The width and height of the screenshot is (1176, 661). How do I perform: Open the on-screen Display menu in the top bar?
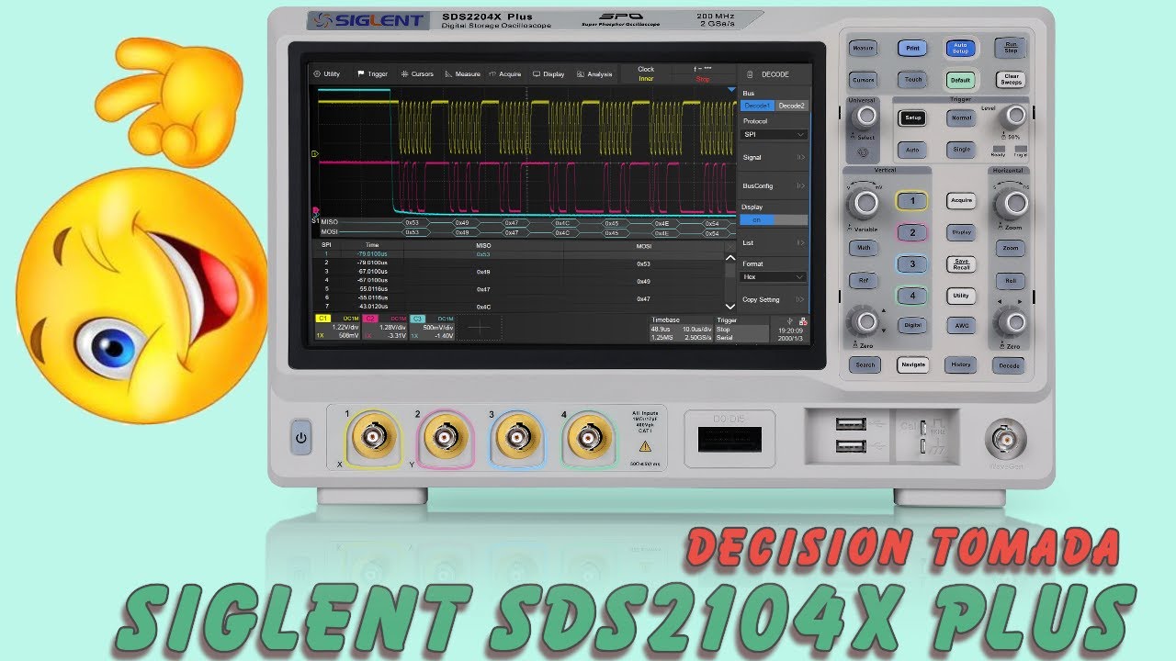pos(548,74)
